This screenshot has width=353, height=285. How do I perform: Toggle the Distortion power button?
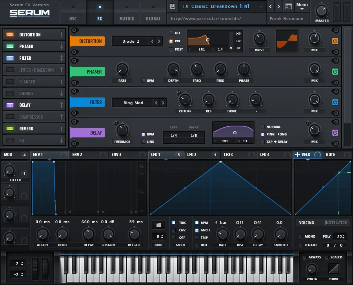(335, 41)
